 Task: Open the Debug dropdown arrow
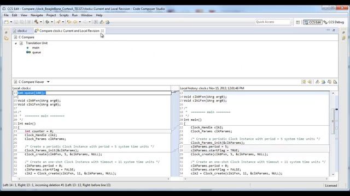[x=52, y=22]
